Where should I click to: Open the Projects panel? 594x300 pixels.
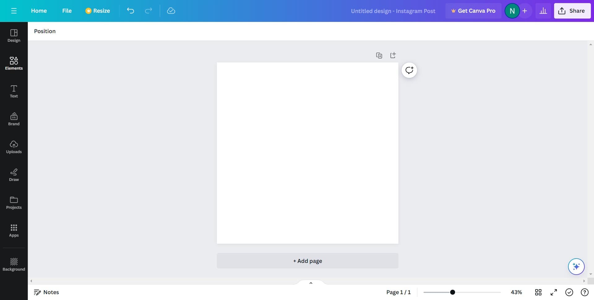click(x=14, y=202)
